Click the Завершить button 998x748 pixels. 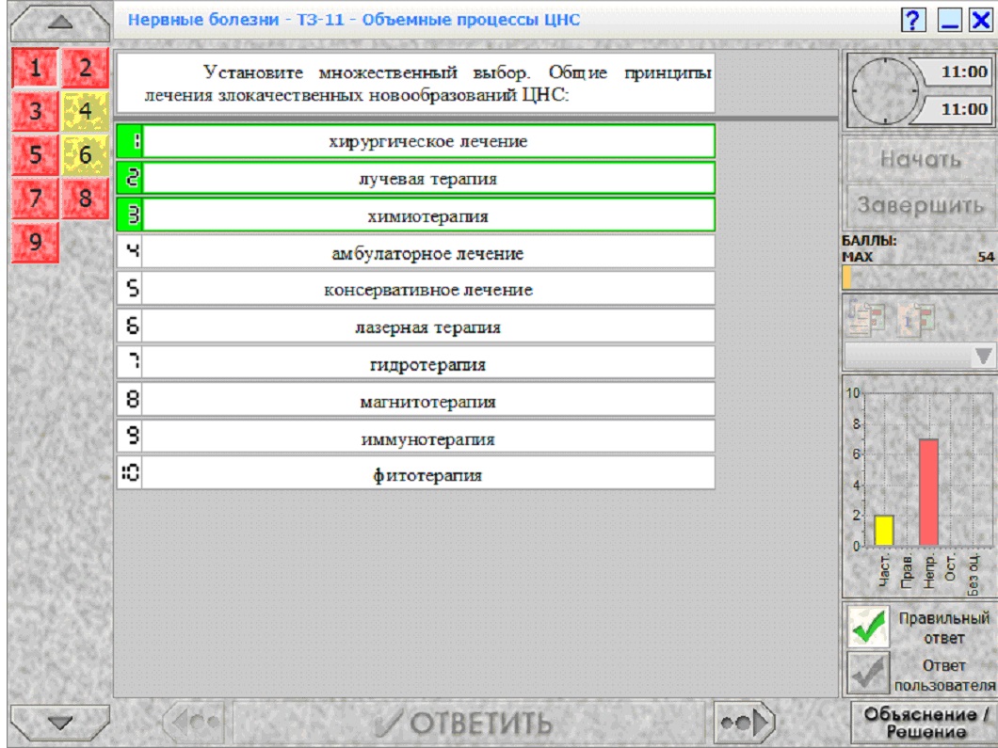[921, 205]
